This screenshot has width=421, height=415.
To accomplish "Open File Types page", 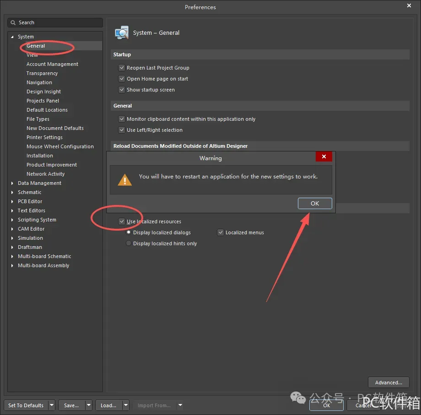I will pos(38,119).
